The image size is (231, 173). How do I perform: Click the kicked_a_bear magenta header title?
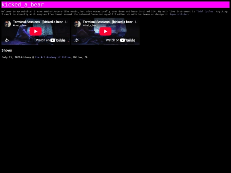coord(23,5)
